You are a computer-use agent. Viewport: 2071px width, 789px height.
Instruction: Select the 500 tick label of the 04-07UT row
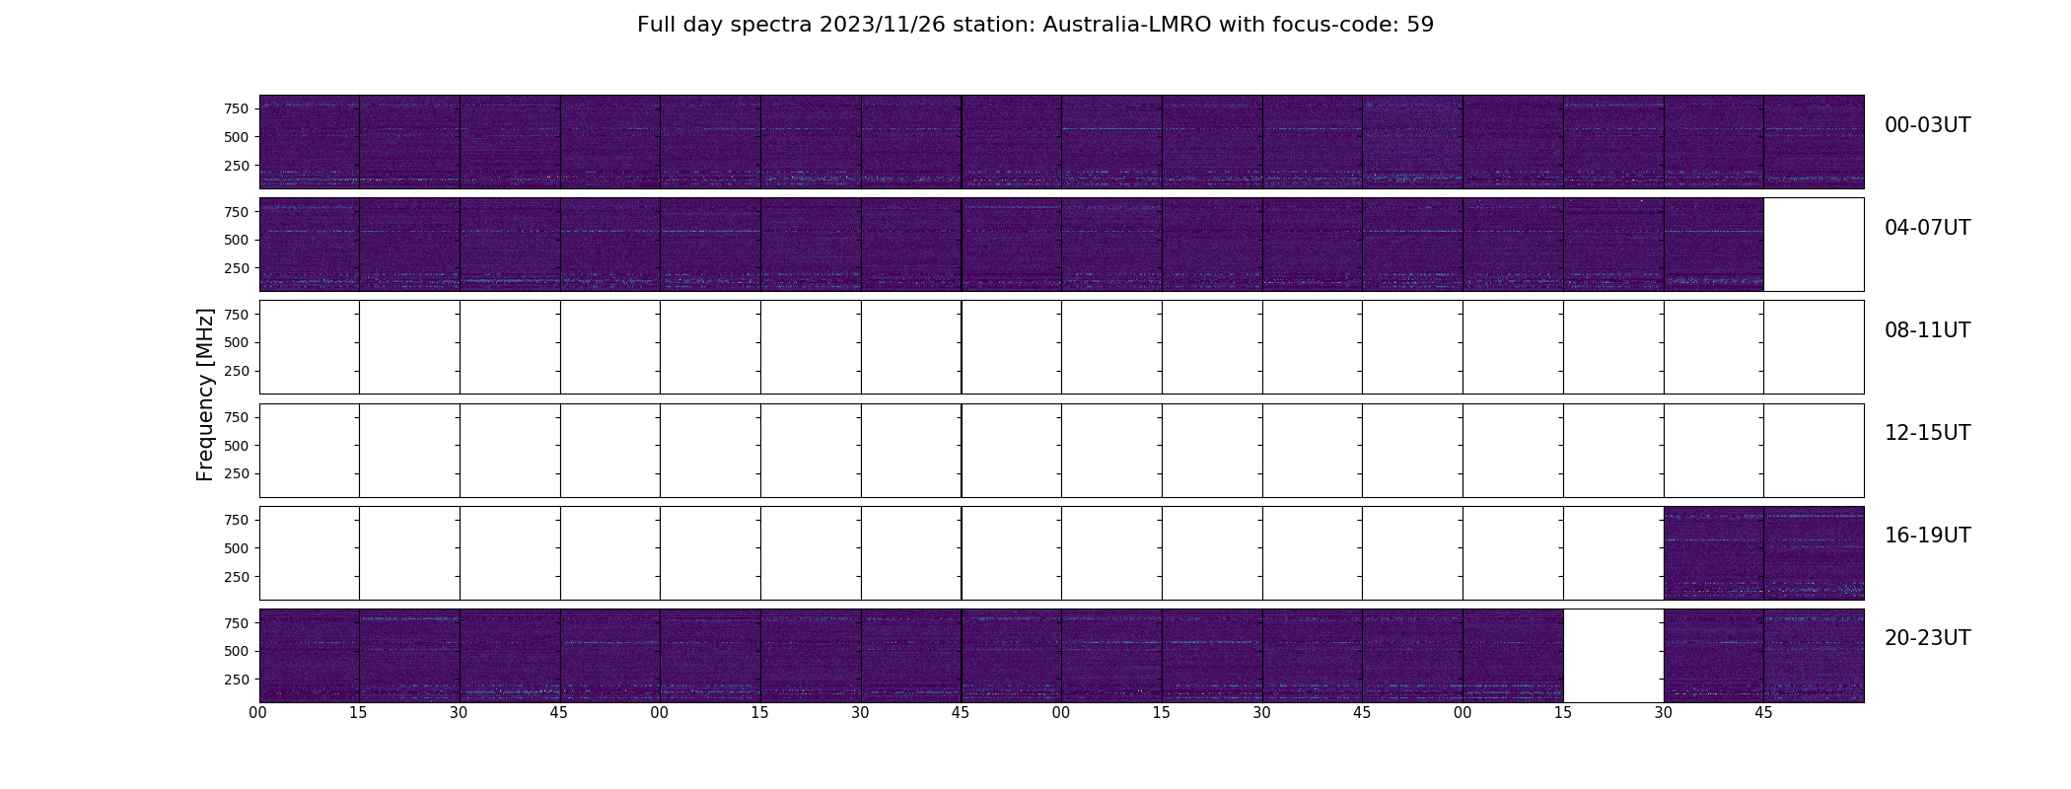237,240
